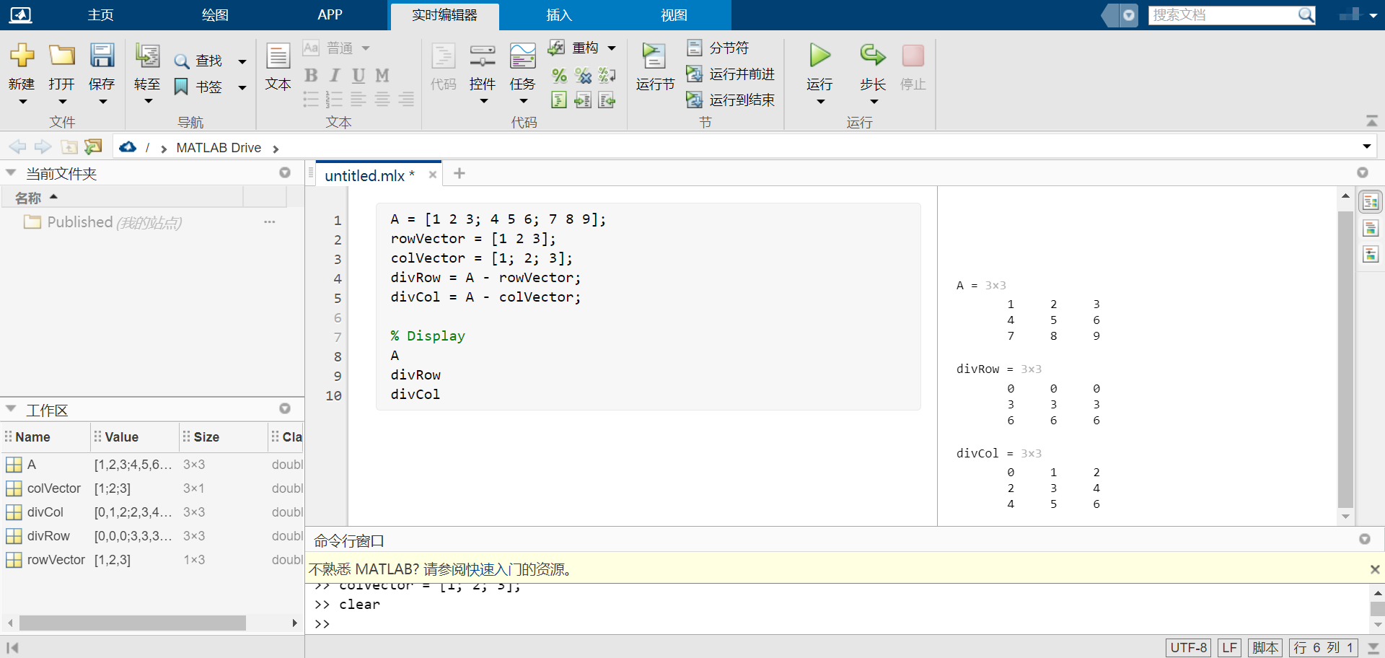Viewport: 1385px width, 658px height.
Task: Switch to hide code view
Action: pyautogui.click(x=1371, y=255)
